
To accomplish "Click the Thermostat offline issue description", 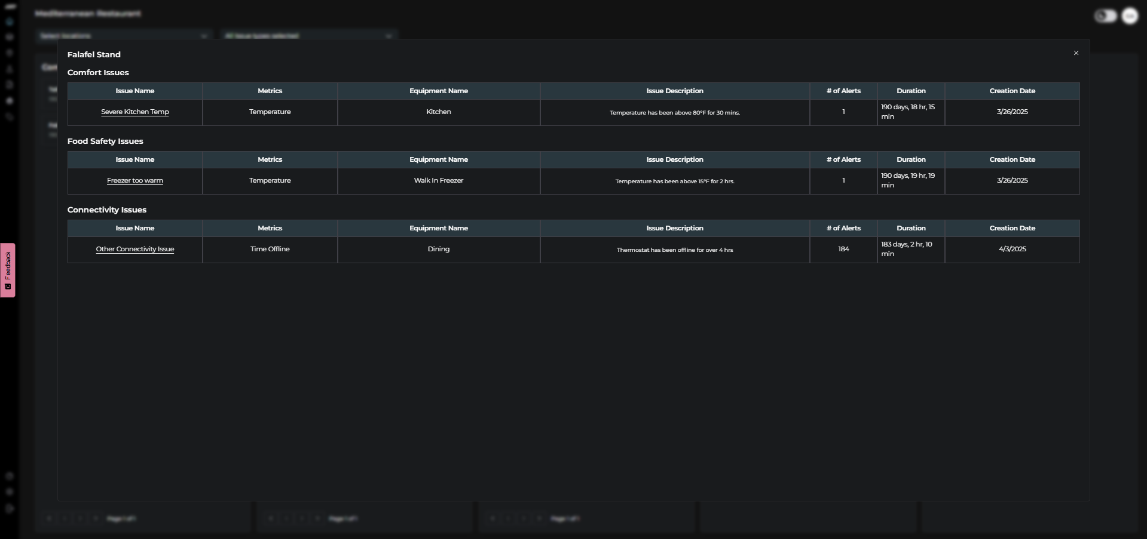I will click(x=675, y=250).
